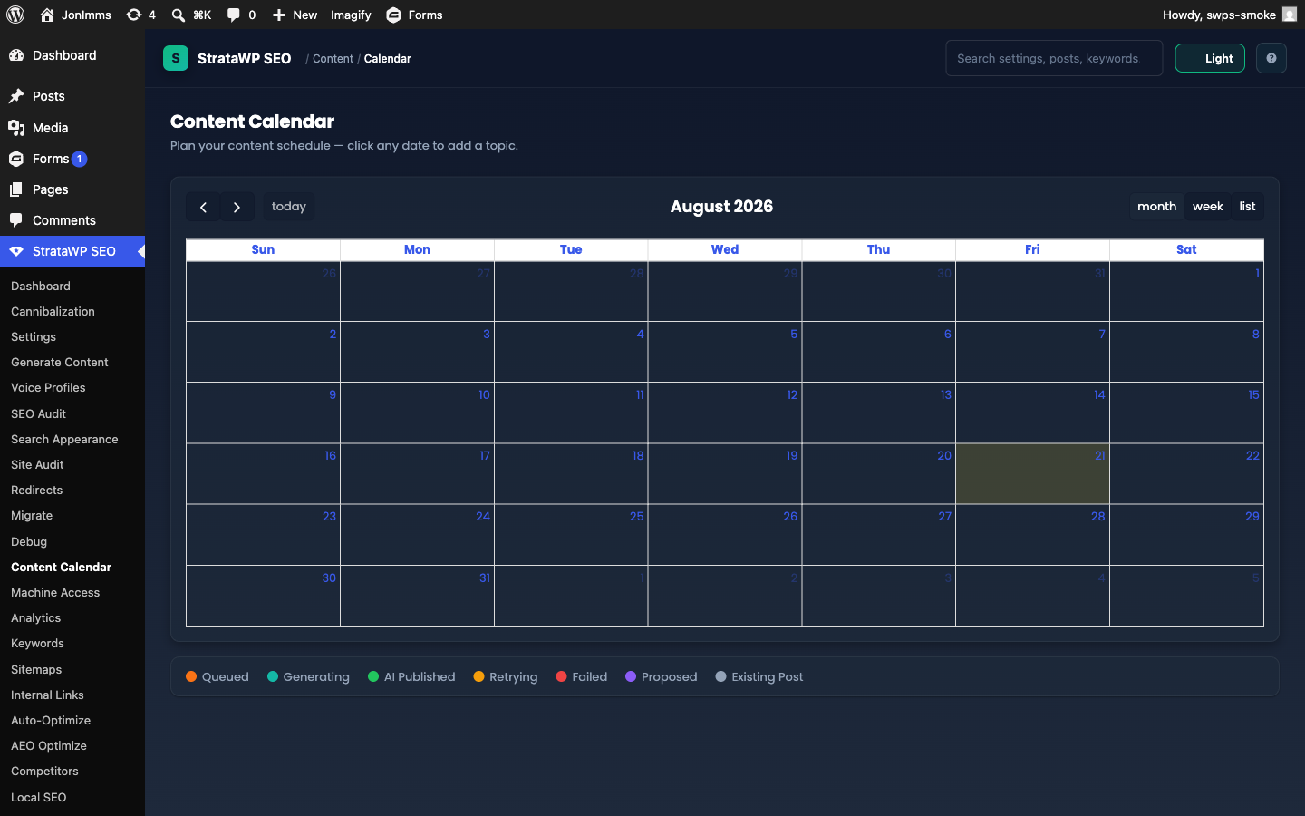Select August 21 highlighted date cell
This screenshot has width=1305, height=816.
click(1032, 473)
